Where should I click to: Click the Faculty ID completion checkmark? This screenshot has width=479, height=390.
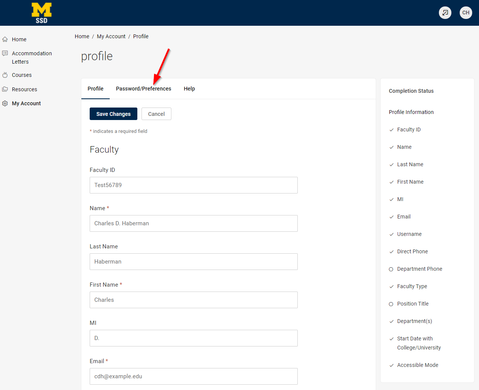coord(391,130)
